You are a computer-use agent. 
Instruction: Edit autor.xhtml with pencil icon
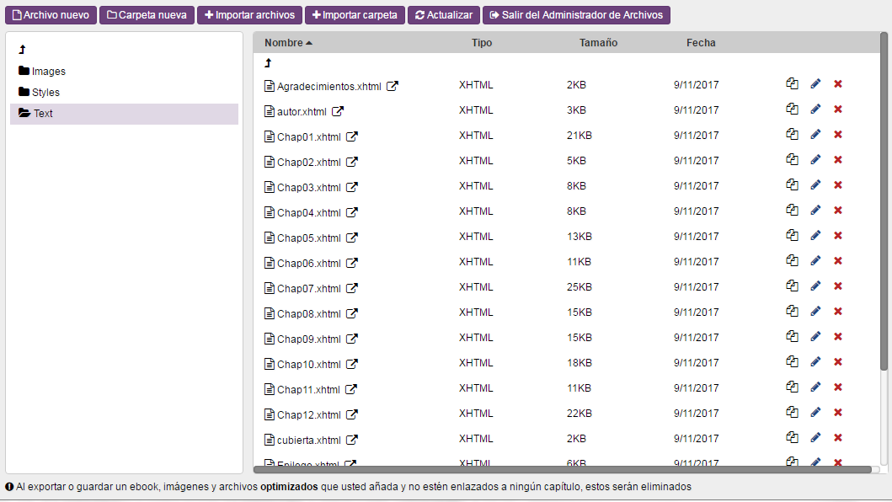(x=815, y=109)
